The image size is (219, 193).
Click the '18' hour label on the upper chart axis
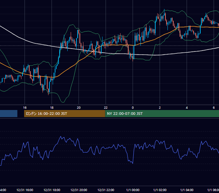(52, 108)
